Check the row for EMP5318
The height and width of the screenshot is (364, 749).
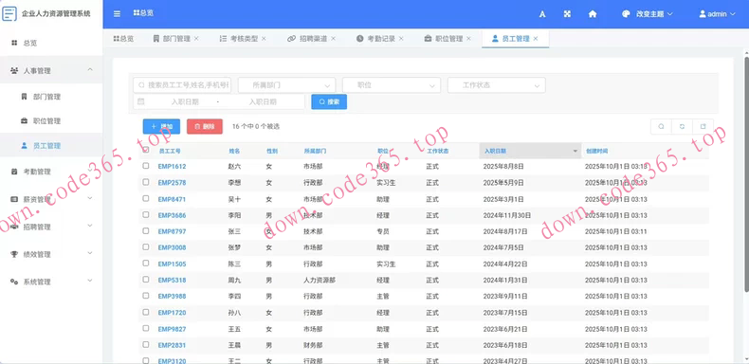[x=146, y=280]
